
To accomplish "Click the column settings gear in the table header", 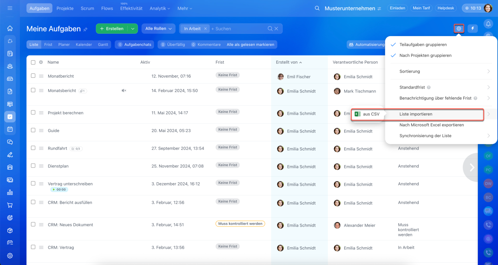I will pyautogui.click(x=41, y=62).
